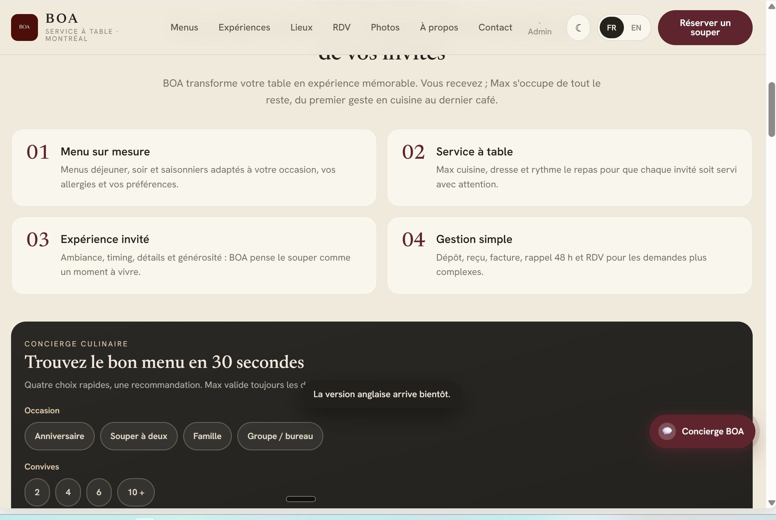
Task: Click the Concierge BOA chat bubble icon
Action: (667, 431)
